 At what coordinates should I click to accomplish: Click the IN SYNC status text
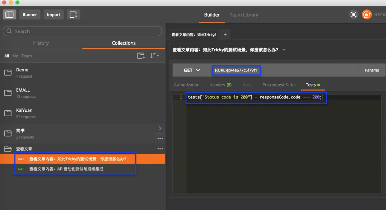[379, 15]
